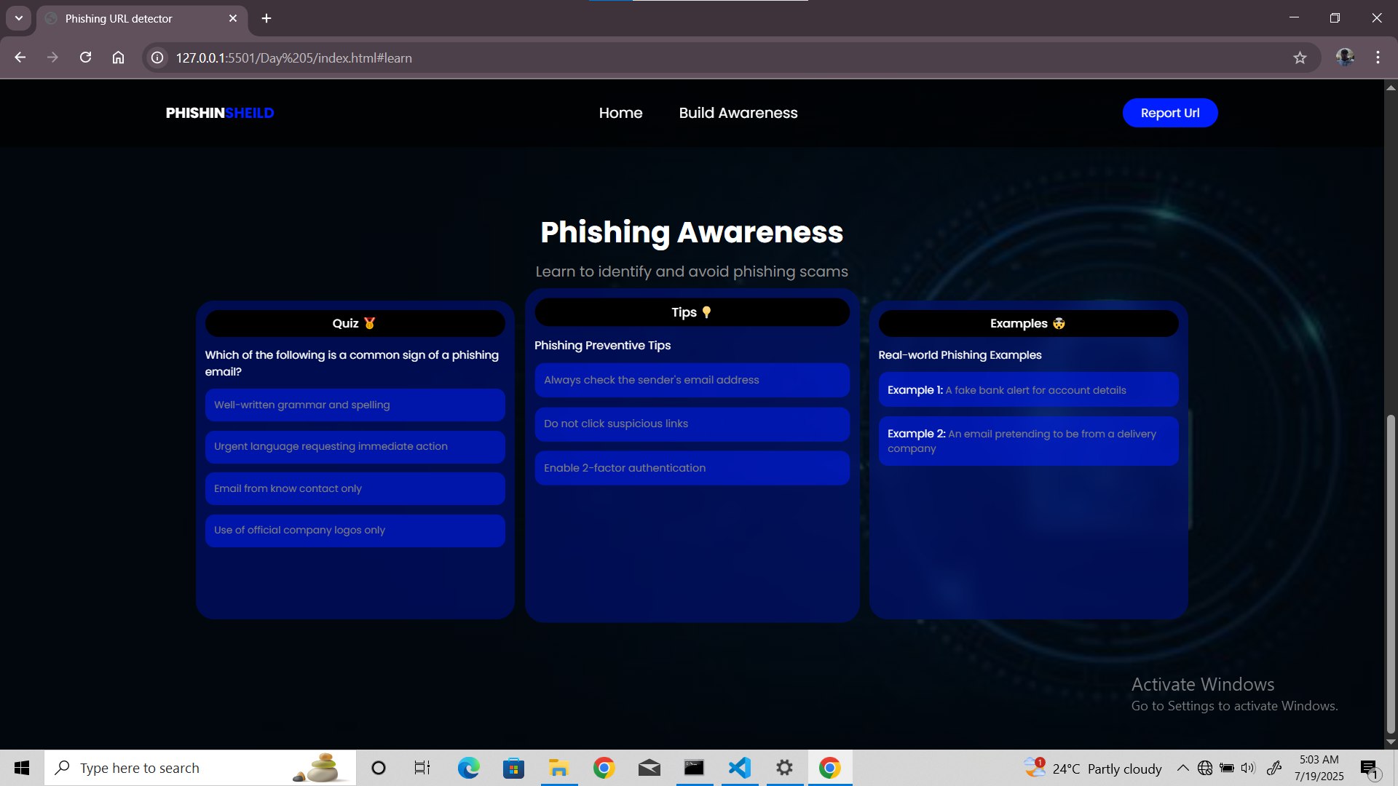Open Microsoft Edge from the taskbar

(x=468, y=768)
